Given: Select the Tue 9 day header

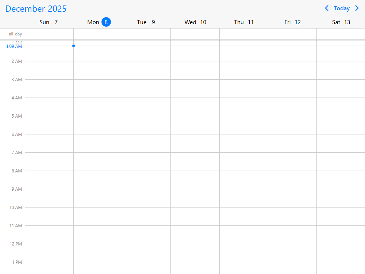Looking at the screenshot, I should (146, 22).
